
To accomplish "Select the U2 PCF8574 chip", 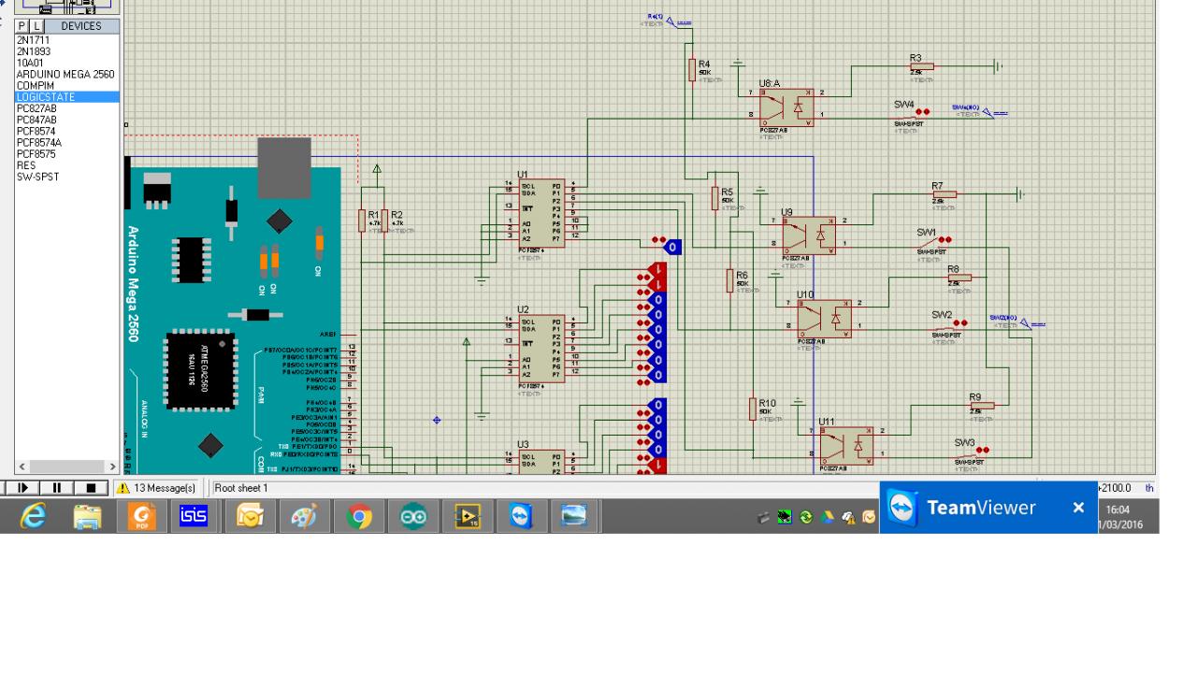I will click(x=542, y=349).
